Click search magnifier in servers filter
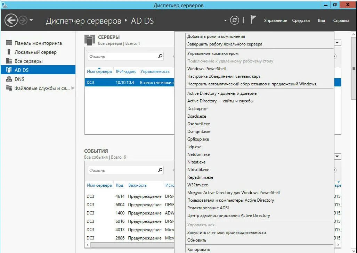This screenshot has height=253, width=357. [160, 56]
